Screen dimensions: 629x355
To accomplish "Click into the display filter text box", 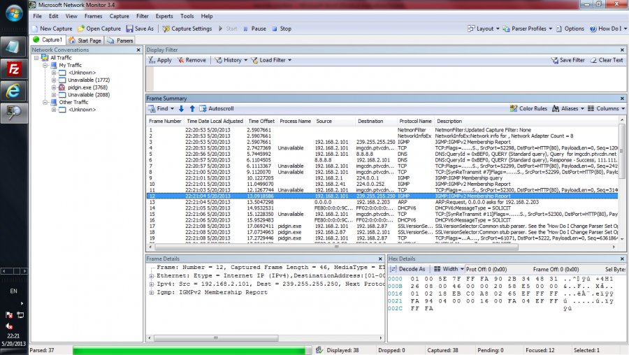I will pyautogui.click(x=389, y=79).
